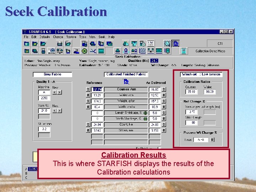Click the omega symbol toolbar icon
Image resolution: width=256 pixels, height=192 pixels.
pyautogui.click(x=126, y=51)
